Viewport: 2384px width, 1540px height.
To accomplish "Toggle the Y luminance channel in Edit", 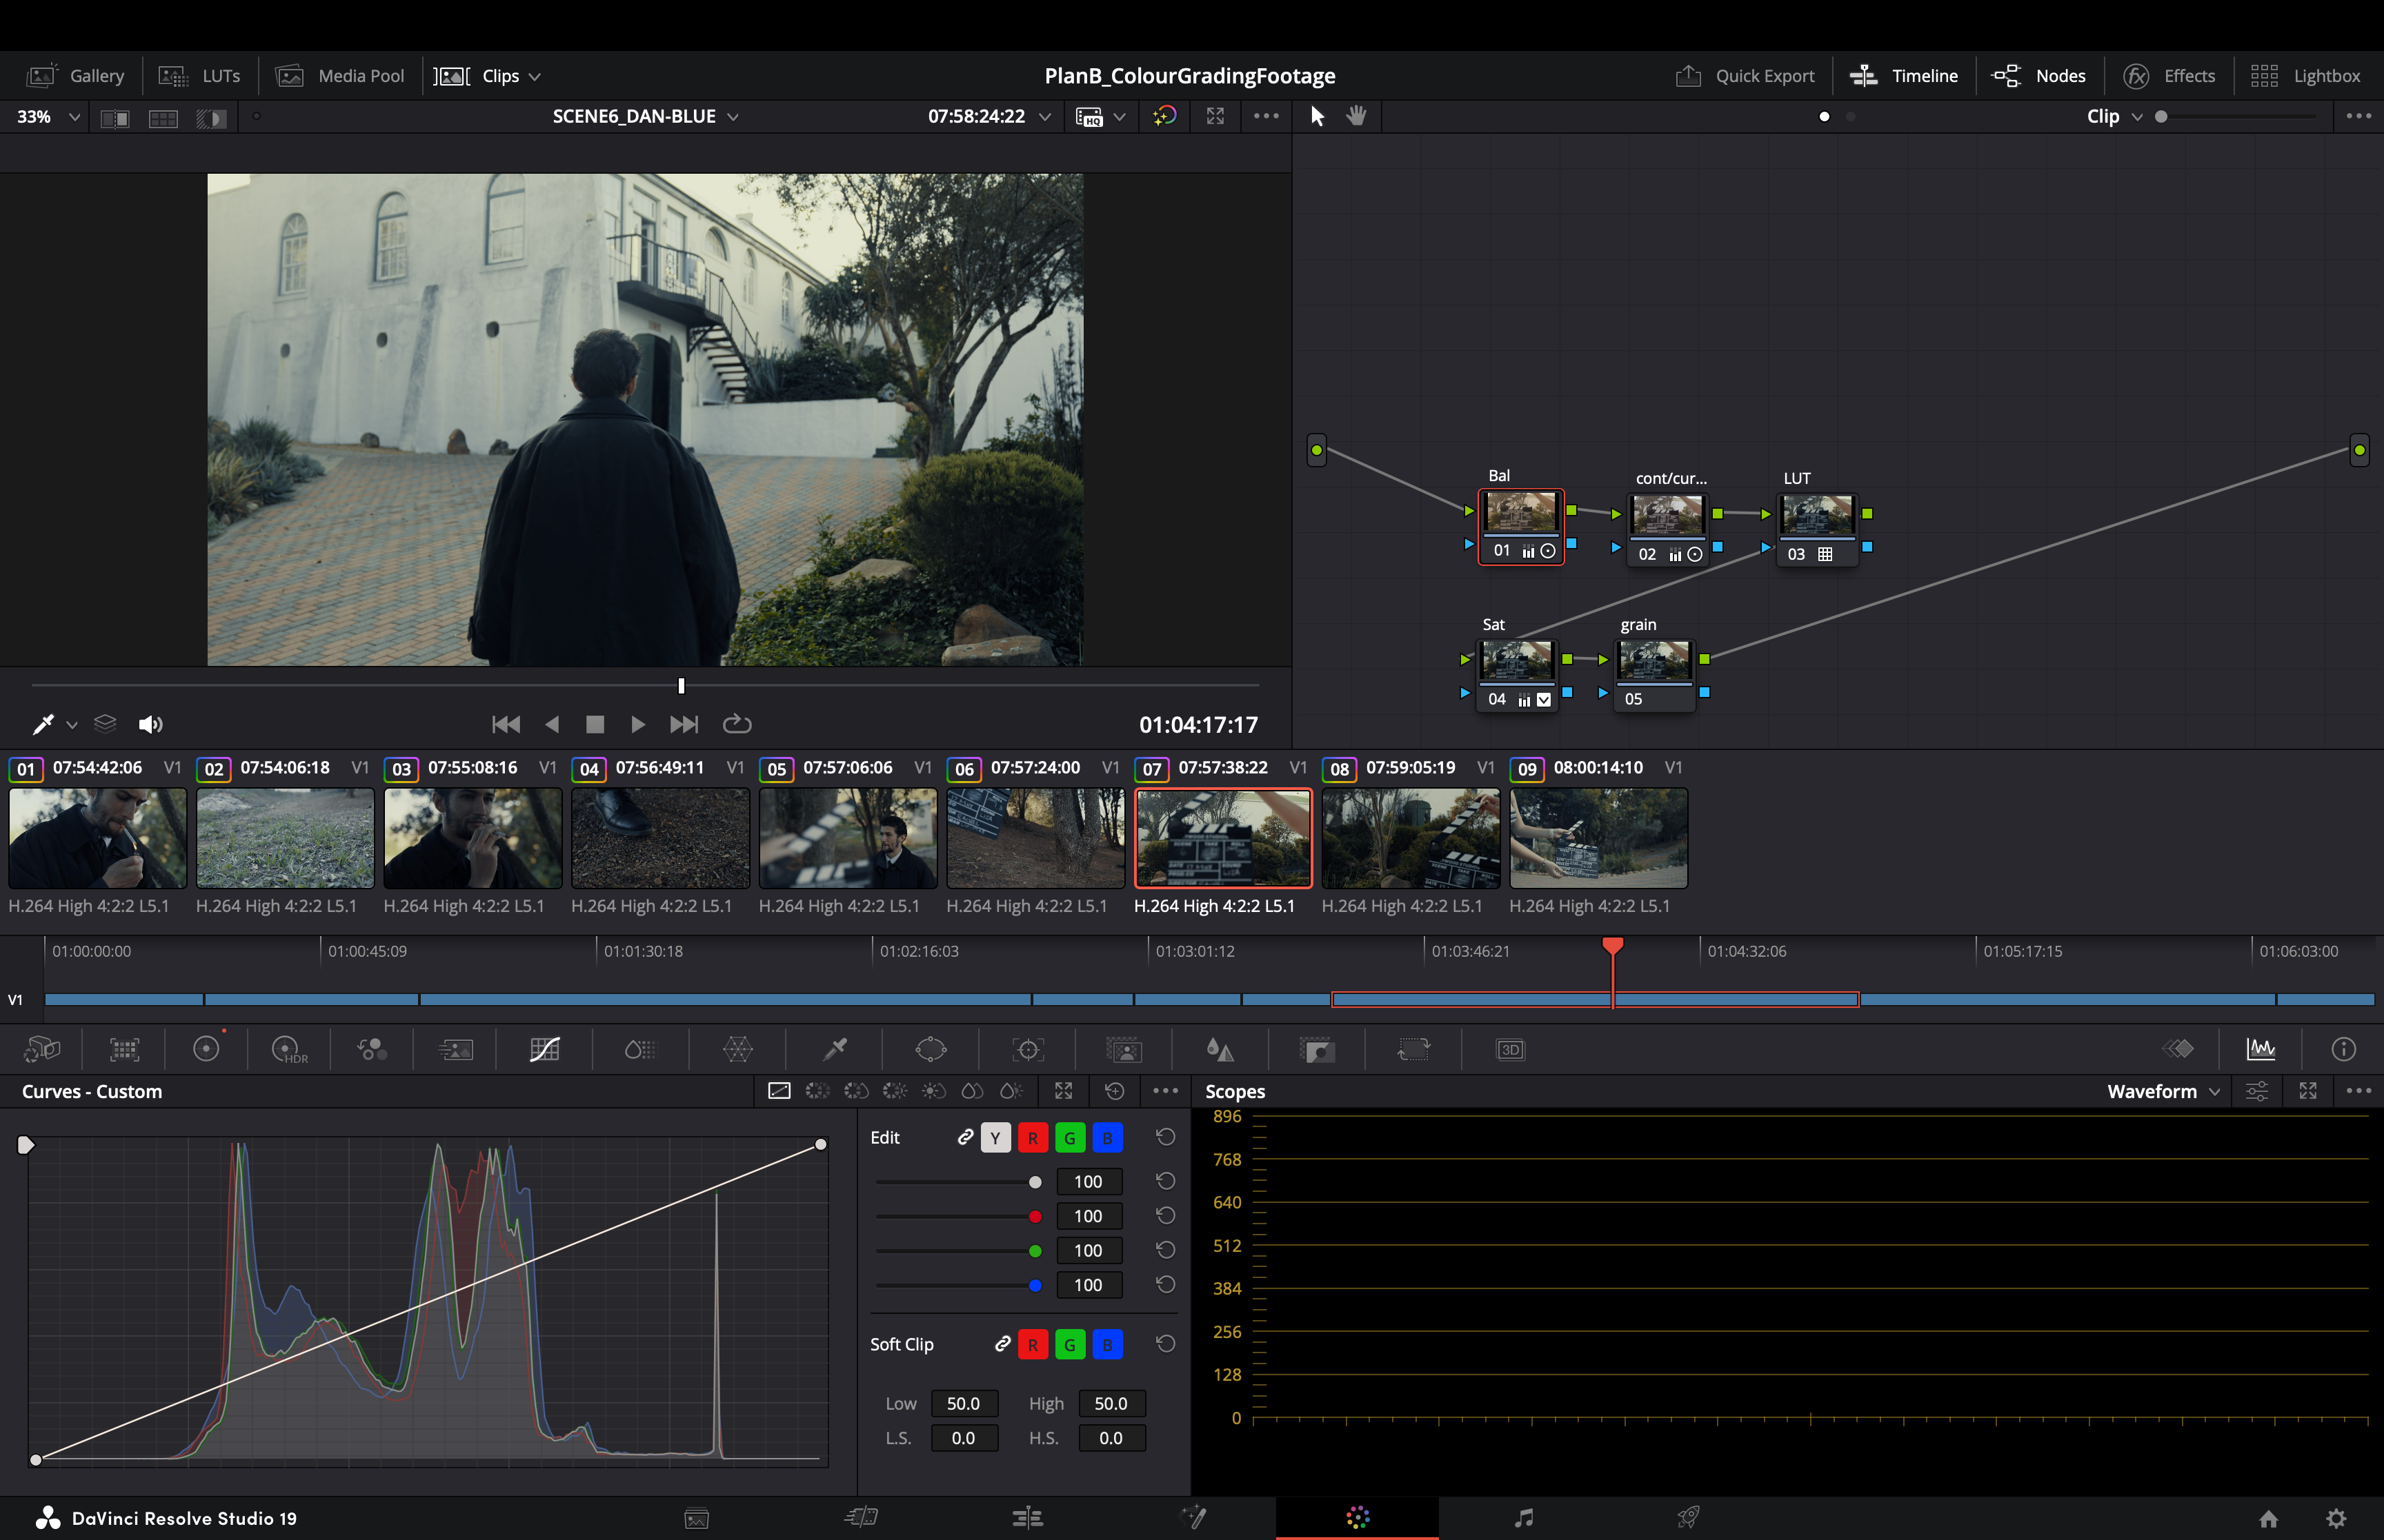I will pyautogui.click(x=995, y=1138).
